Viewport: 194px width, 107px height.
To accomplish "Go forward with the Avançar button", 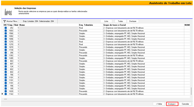I will pyautogui.click(x=172, y=104).
